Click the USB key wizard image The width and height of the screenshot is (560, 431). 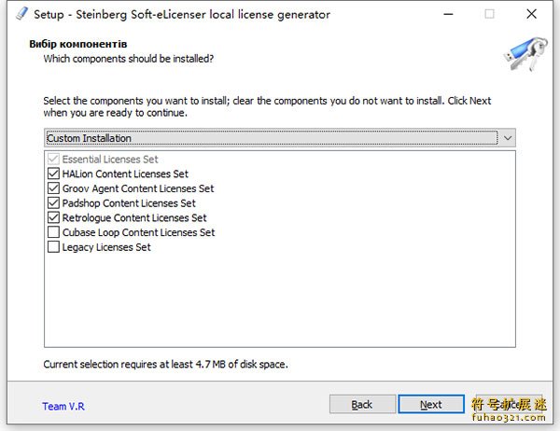point(526,53)
